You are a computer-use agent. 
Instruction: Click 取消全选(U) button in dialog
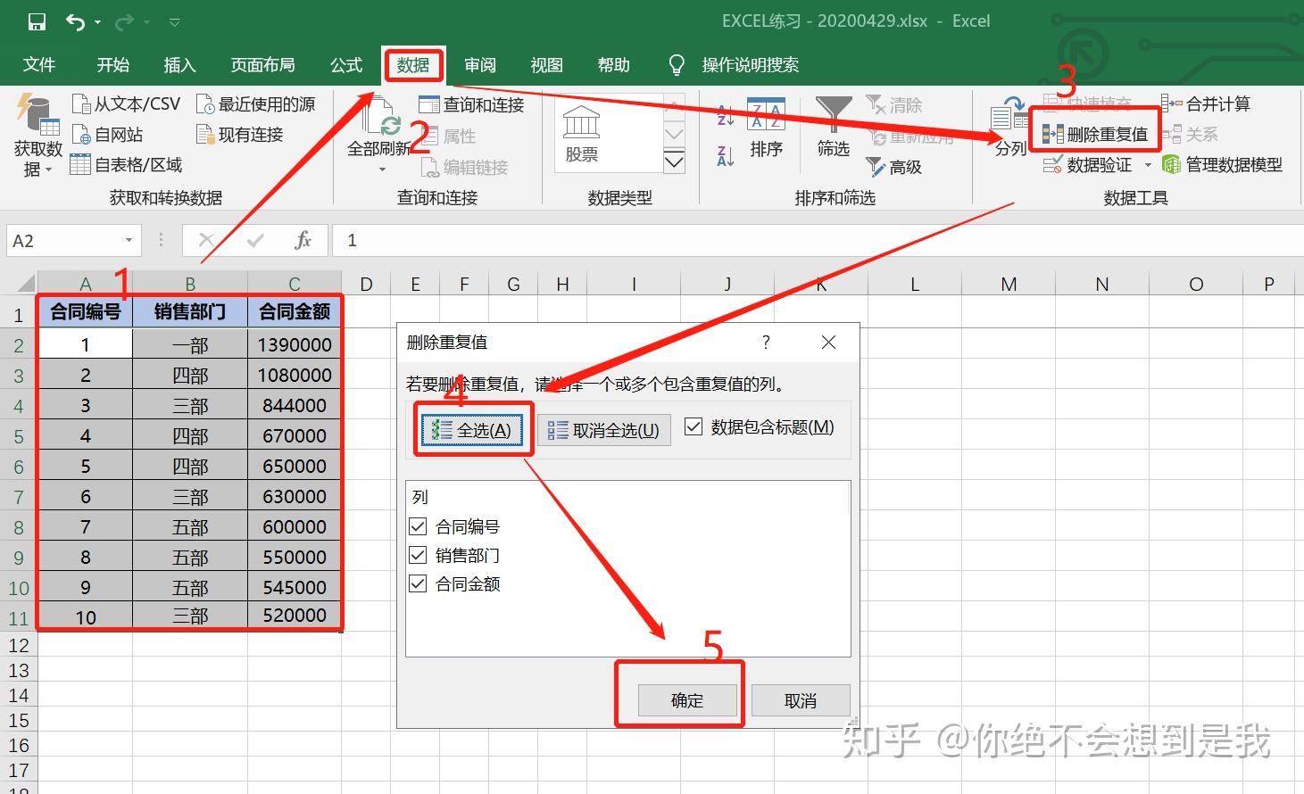pyautogui.click(x=603, y=430)
